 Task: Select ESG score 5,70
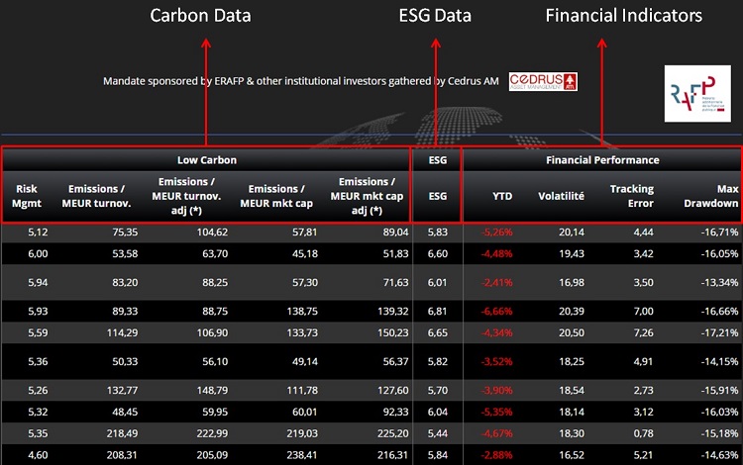pyautogui.click(x=437, y=391)
